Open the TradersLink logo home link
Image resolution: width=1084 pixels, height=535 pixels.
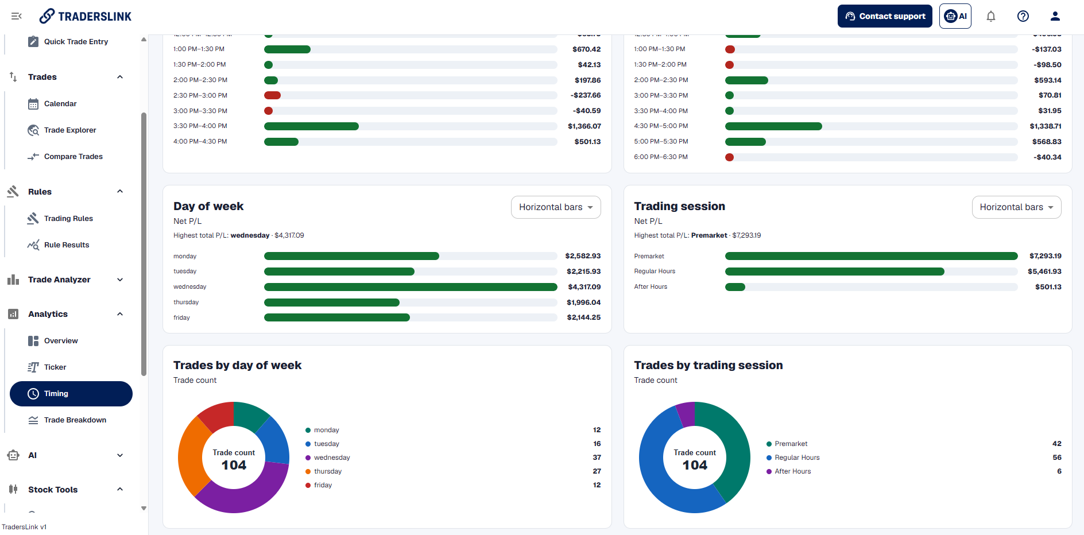(86, 16)
